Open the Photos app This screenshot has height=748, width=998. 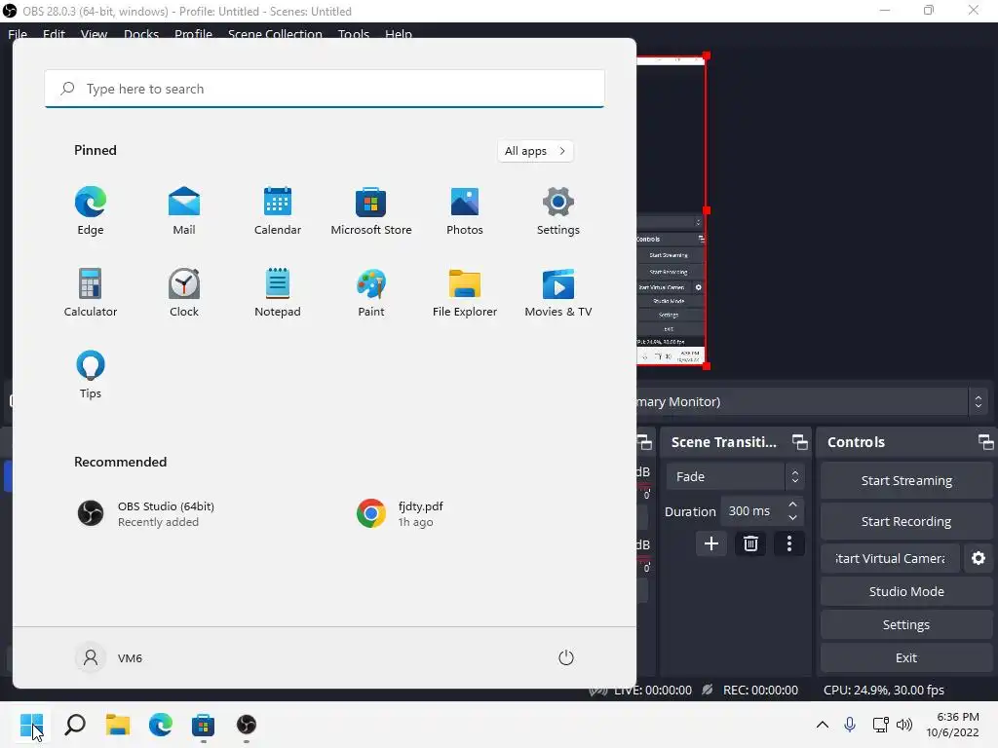(x=465, y=211)
